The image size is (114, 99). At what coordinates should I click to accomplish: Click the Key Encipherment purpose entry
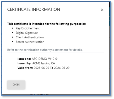[28, 28]
